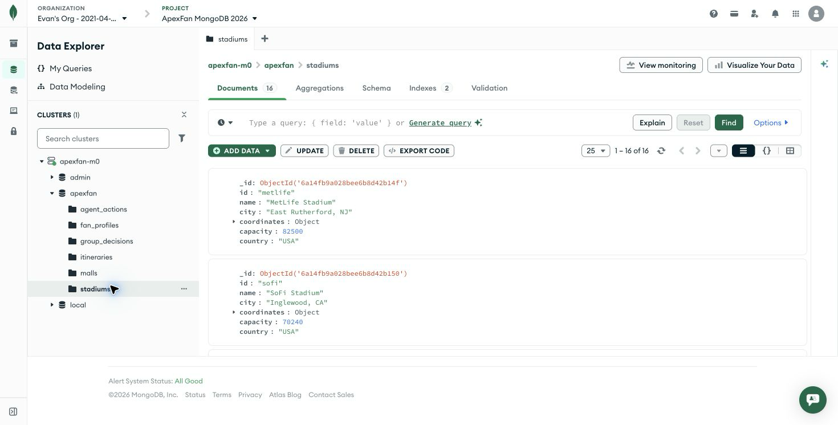Switch to the Aggregations tab
838x425 pixels.
click(319, 88)
